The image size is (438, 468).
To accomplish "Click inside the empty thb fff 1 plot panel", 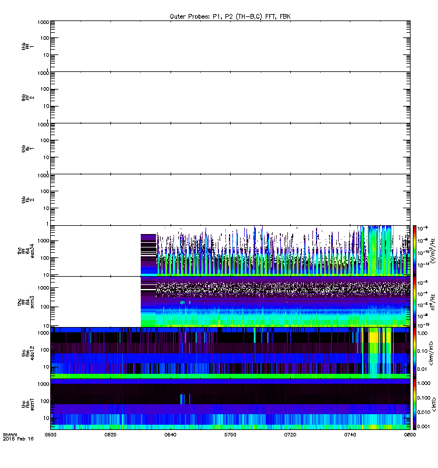I will point(230,46).
